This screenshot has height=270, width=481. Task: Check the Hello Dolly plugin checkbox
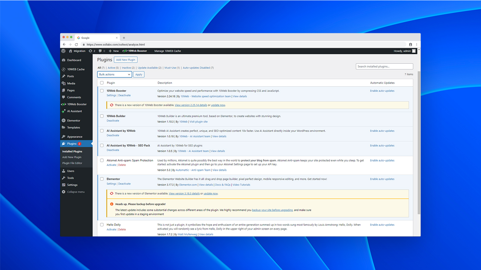tap(102, 224)
